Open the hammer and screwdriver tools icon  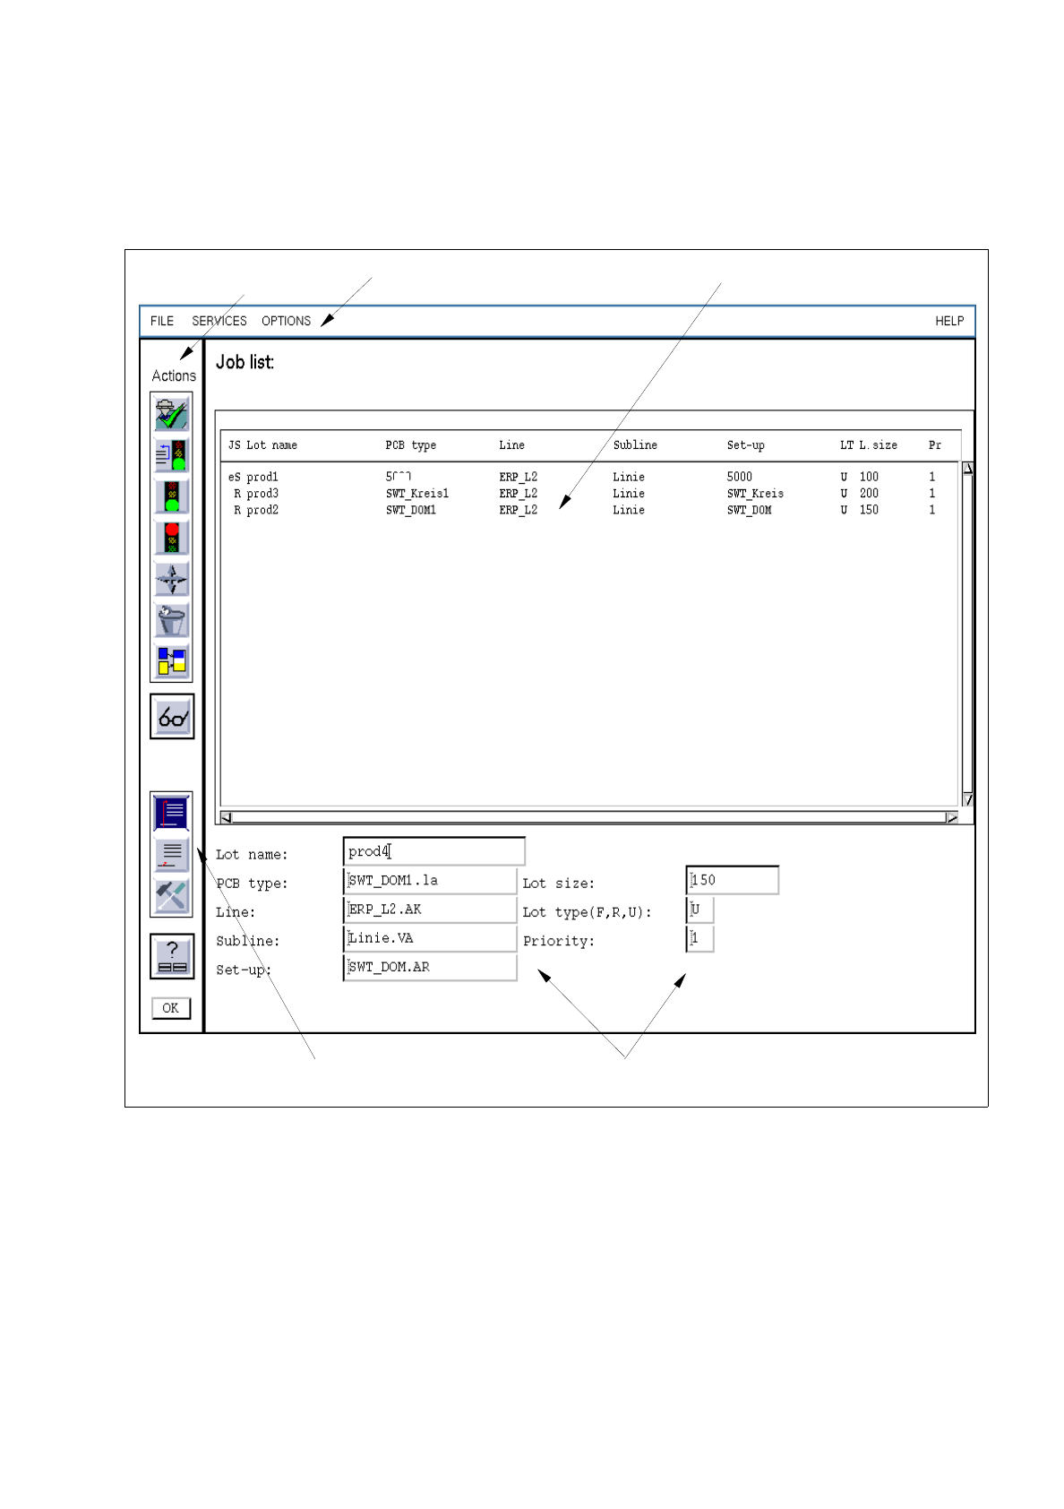tap(171, 895)
